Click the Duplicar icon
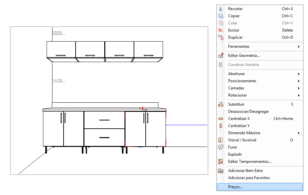 click(221, 37)
